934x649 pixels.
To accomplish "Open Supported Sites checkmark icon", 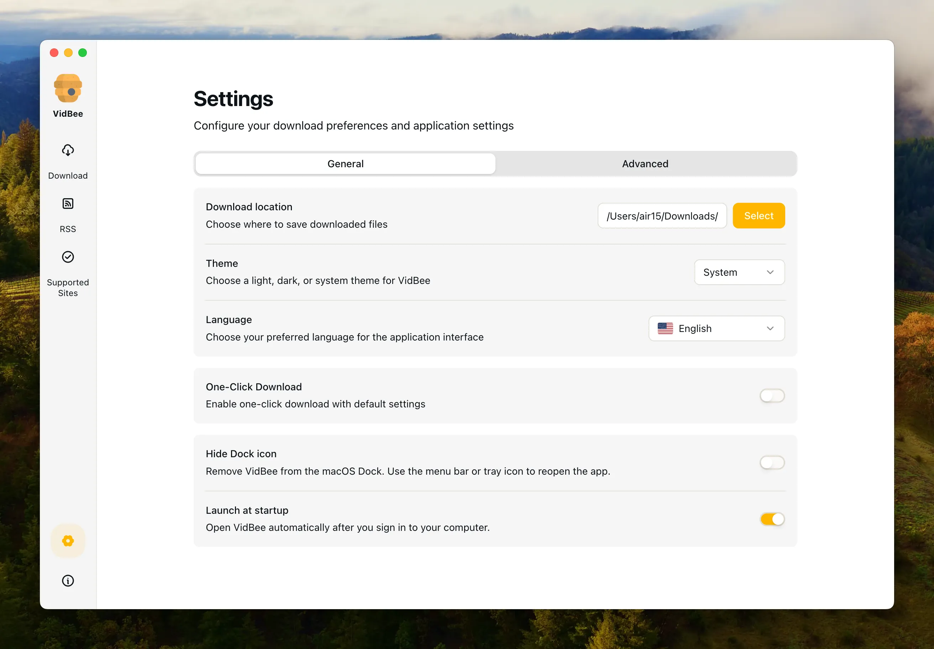I will [x=68, y=257].
